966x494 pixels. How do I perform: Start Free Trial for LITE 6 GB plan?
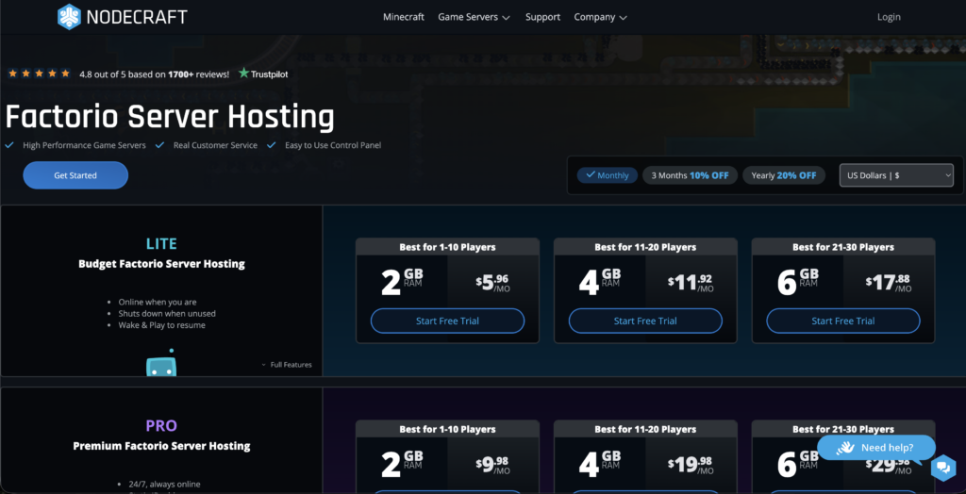(x=842, y=321)
